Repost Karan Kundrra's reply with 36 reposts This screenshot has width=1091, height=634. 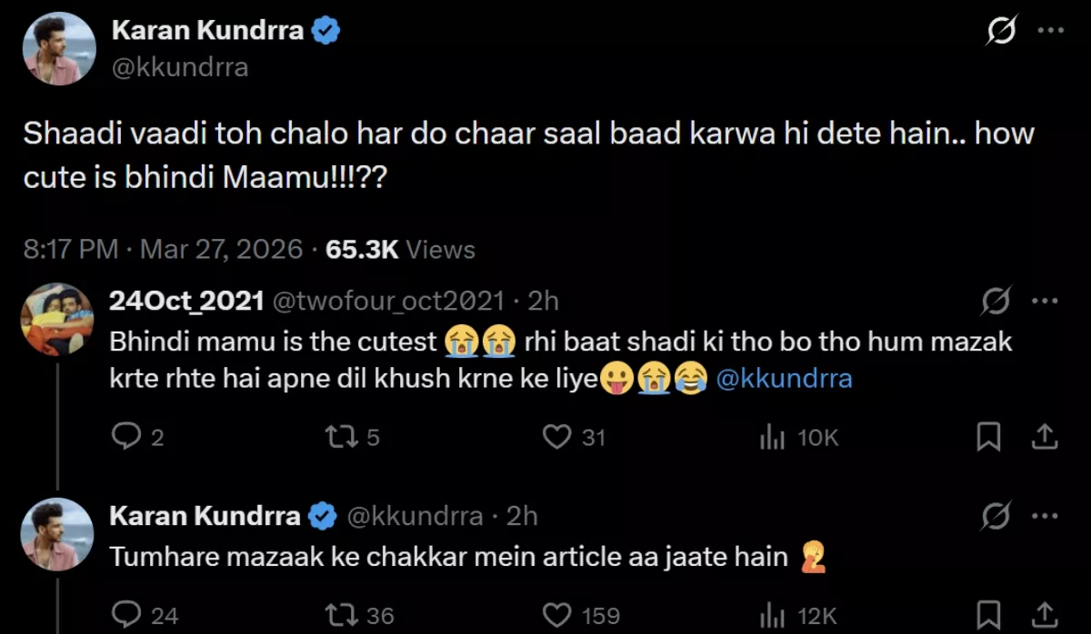pyautogui.click(x=341, y=616)
